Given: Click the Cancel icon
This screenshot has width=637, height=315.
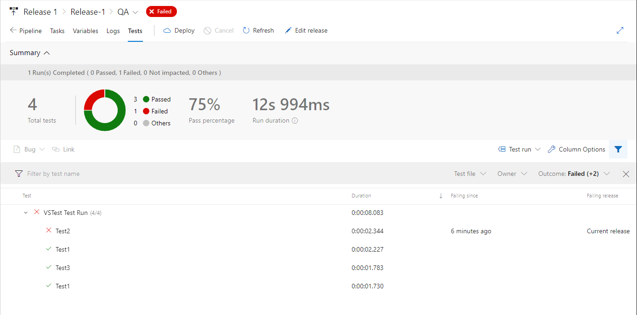Looking at the screenshot, I should (207, 30).
